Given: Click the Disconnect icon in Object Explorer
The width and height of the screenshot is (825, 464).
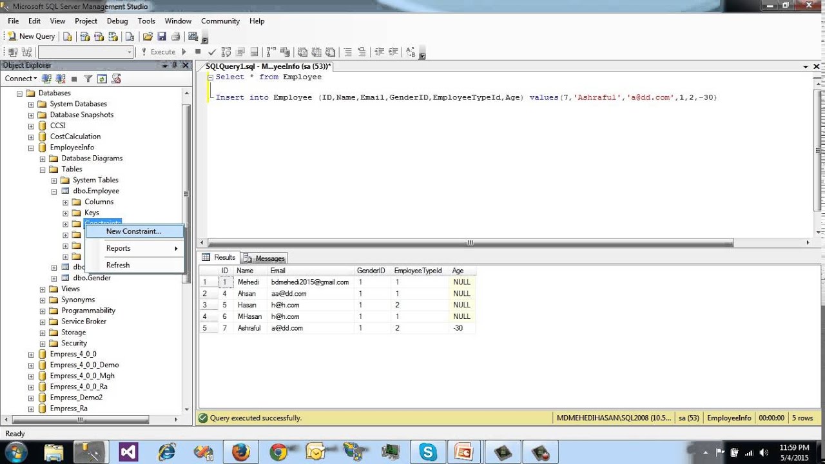Looking at the screenshot, I should click(x=61, y=79).
